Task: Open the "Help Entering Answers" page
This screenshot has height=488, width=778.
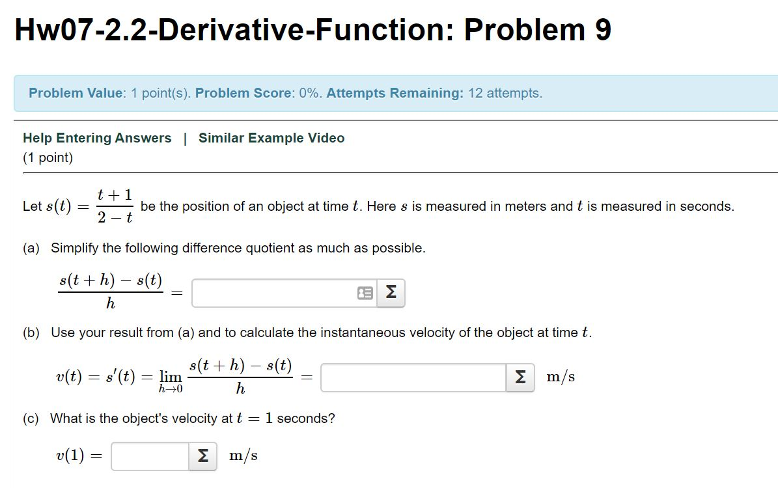Action: [96, 137]
